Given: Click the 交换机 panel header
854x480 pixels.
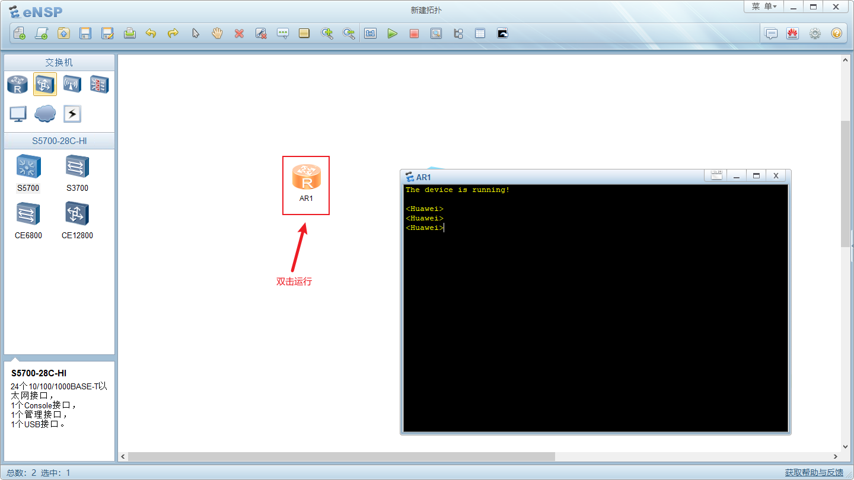Looking at the screenshot, I should pos(59,62).
